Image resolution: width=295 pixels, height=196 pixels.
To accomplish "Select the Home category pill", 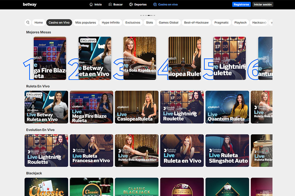I will pos(39,23).
